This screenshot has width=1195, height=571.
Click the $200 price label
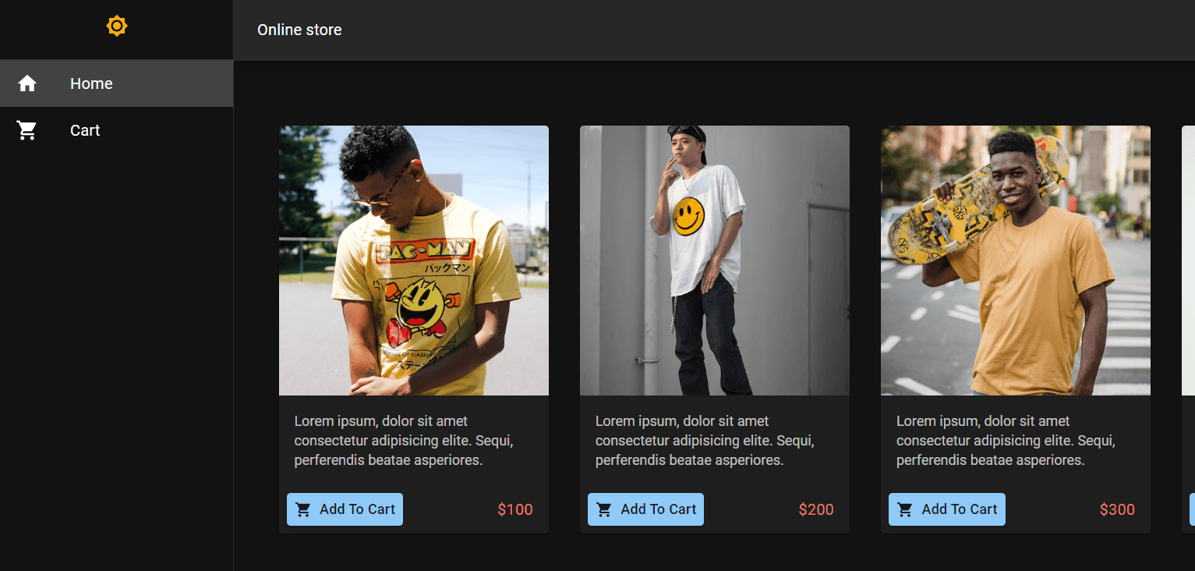816,510
